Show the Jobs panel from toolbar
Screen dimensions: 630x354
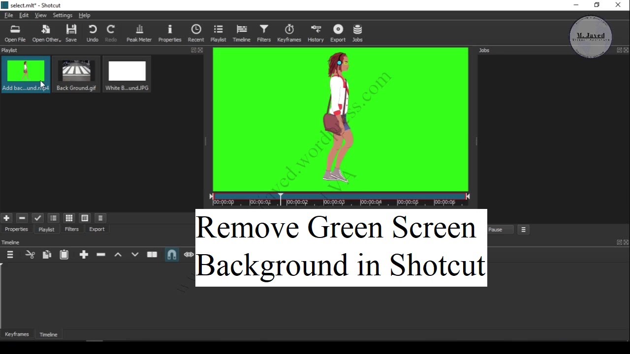click(358, 33)
